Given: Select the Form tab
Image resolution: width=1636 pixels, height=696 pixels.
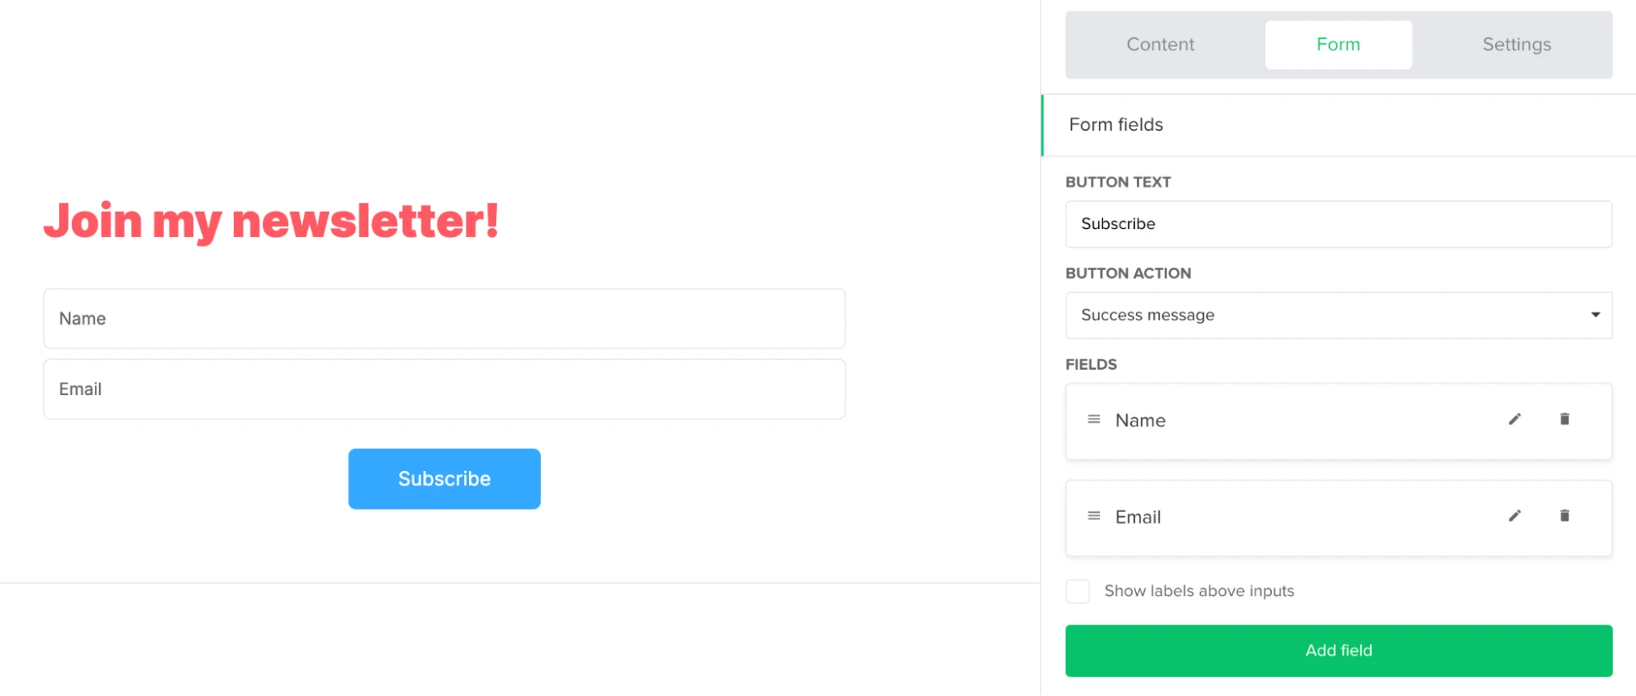Looking at the screenshot, I should pyautogui.click(x=1338, y=45).
